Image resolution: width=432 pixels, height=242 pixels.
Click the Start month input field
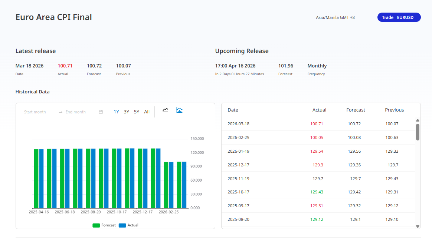[x=35, y=112]
